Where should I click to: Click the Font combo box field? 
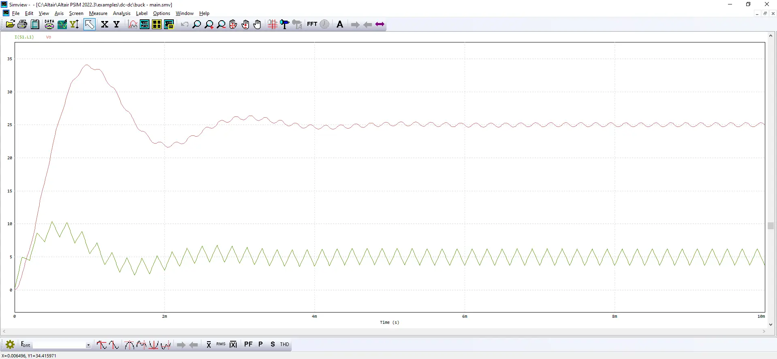point(59,345)
